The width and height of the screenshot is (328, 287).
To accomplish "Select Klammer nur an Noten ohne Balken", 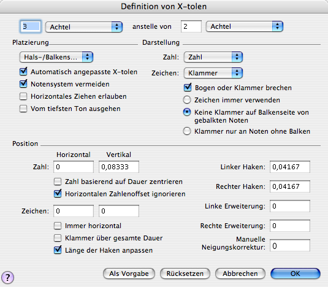I will pos(187,131).
